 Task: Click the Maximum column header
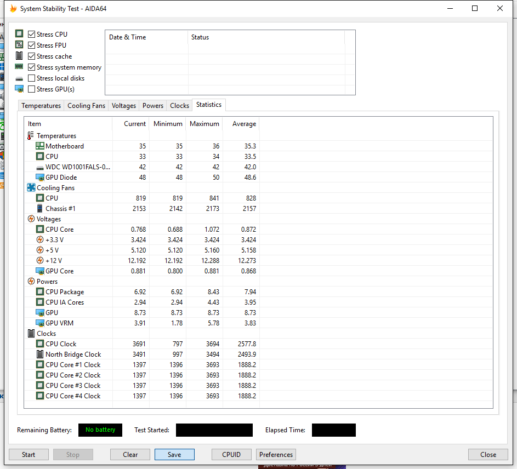[x=204, y=124]
